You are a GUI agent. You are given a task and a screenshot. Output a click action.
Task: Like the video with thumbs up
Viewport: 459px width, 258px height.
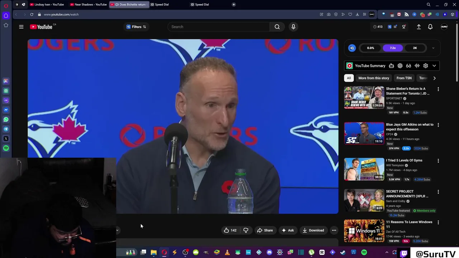pyautogui.click(x=230, y=230)
